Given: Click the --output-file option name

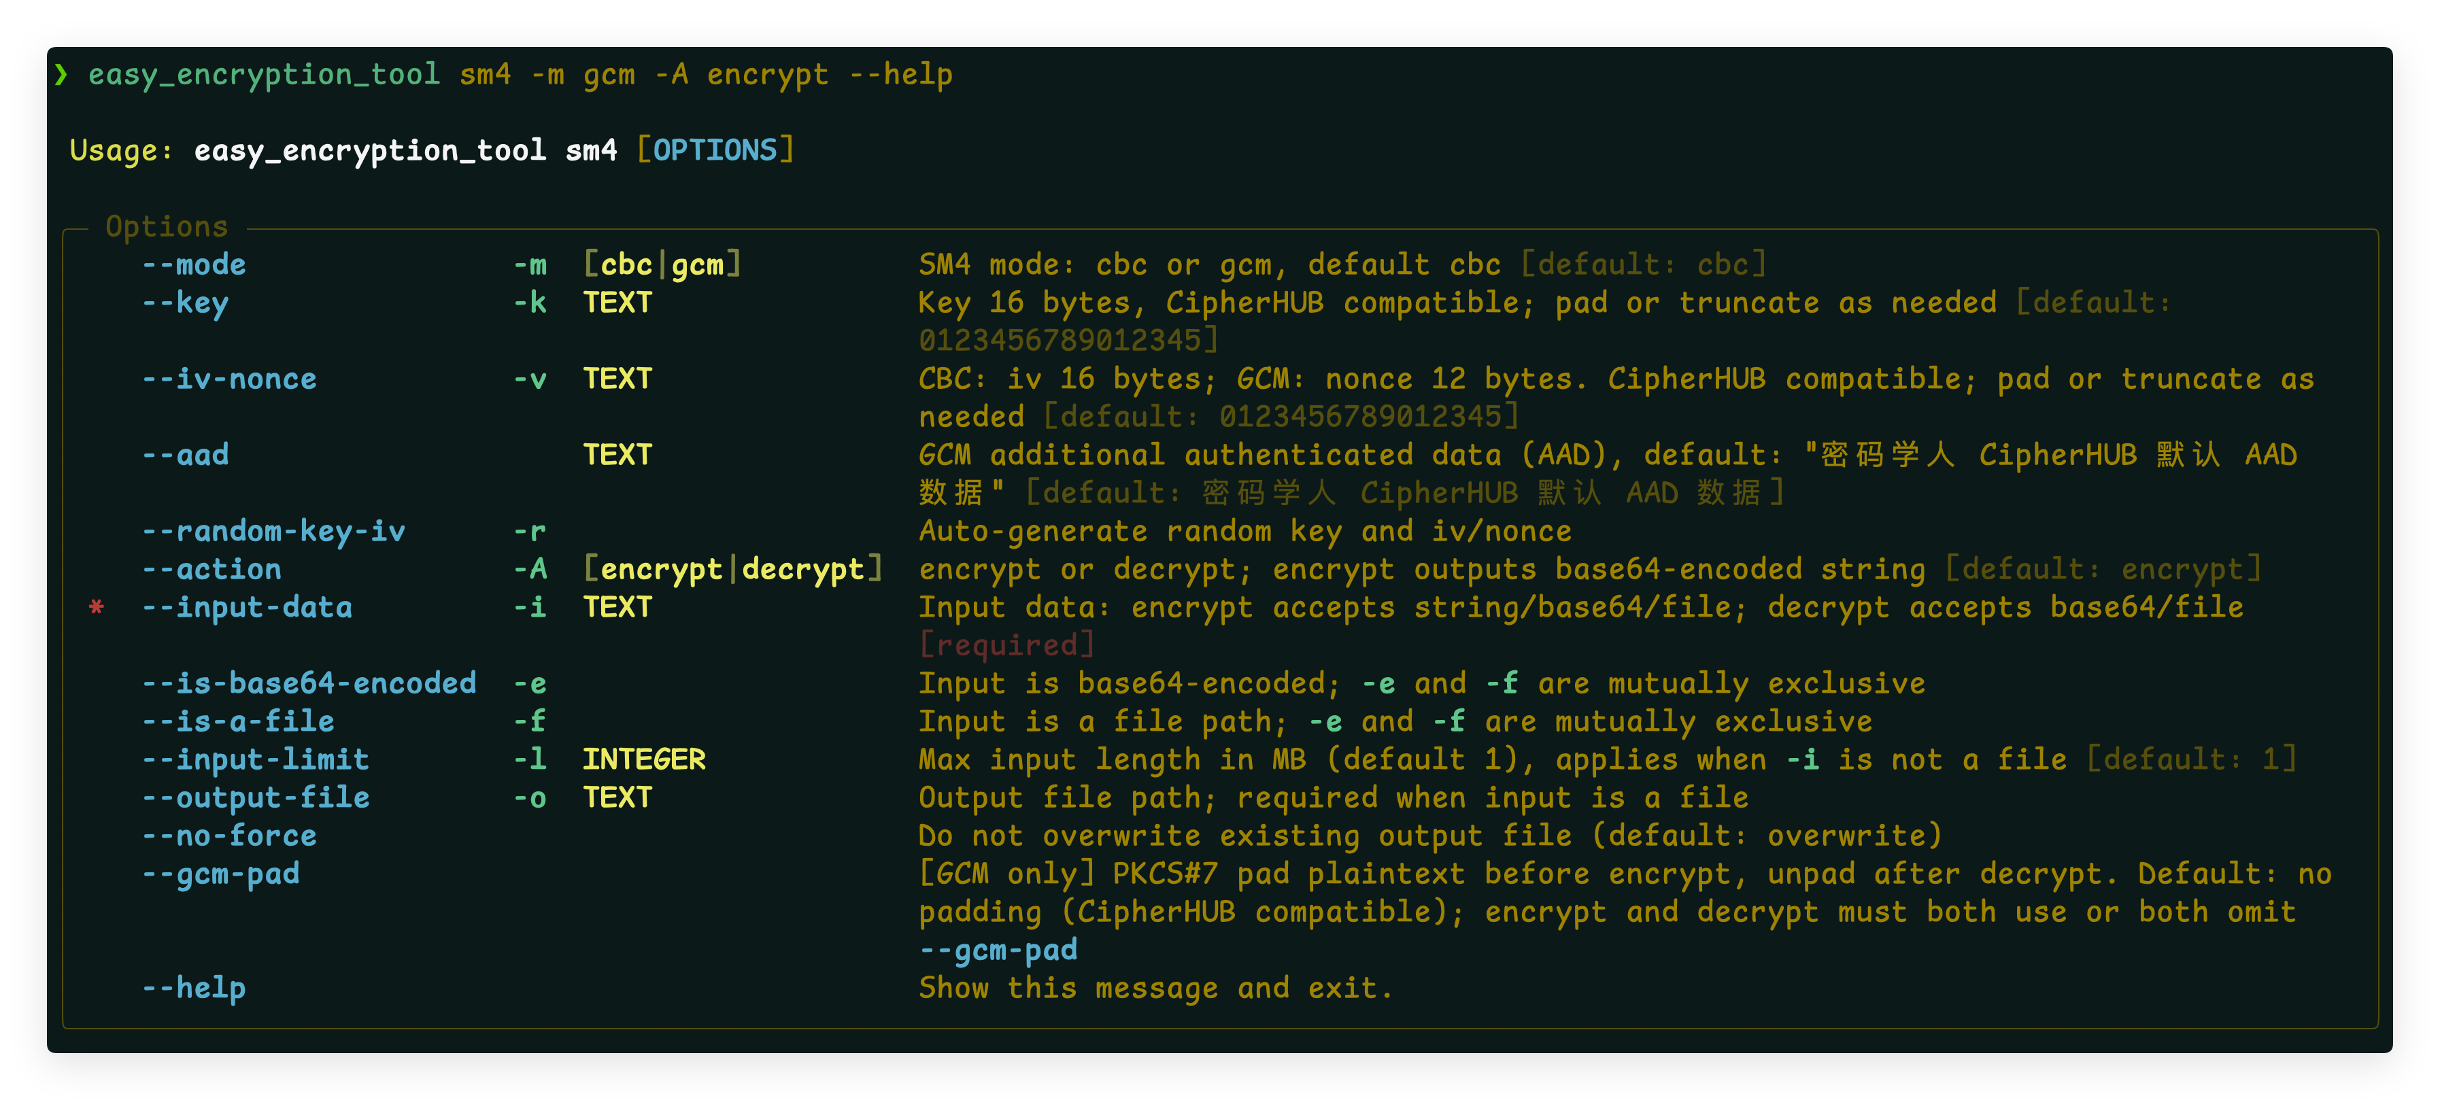Looking at the screenshot, I should pyautogui.click(x=256, y=797).
